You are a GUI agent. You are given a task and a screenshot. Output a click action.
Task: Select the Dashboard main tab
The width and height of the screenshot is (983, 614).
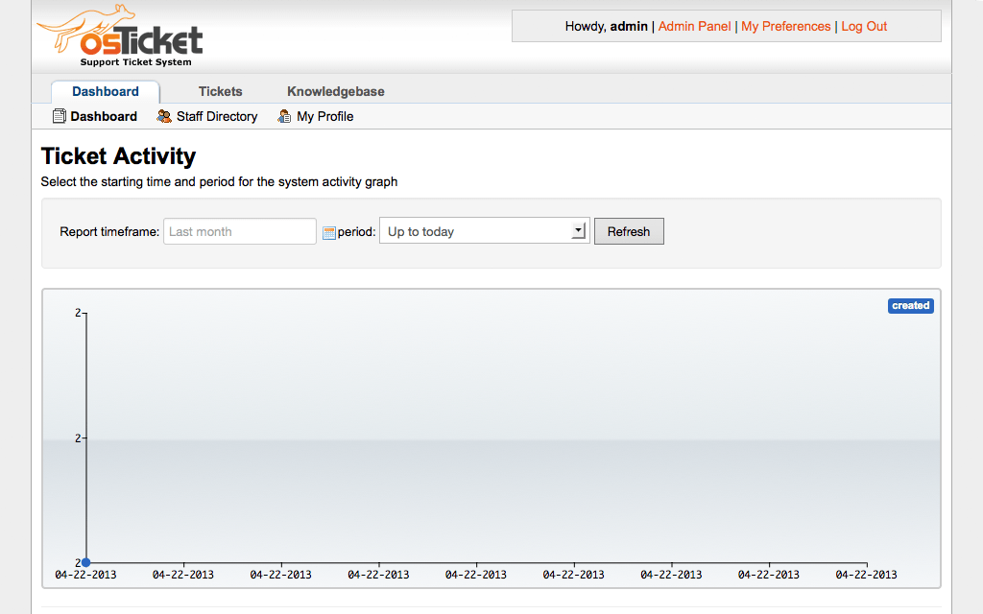click(x=106, y=91)
